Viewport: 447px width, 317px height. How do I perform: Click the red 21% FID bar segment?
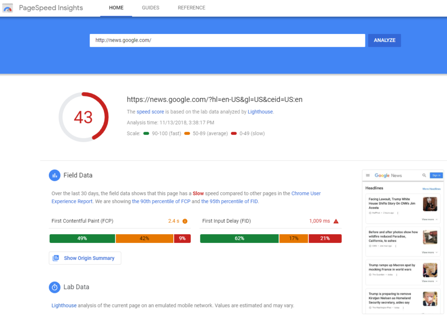pos(325,239)
